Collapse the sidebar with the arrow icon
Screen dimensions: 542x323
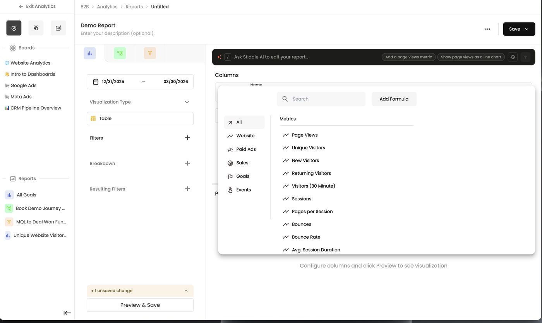[x=67, y=313]
